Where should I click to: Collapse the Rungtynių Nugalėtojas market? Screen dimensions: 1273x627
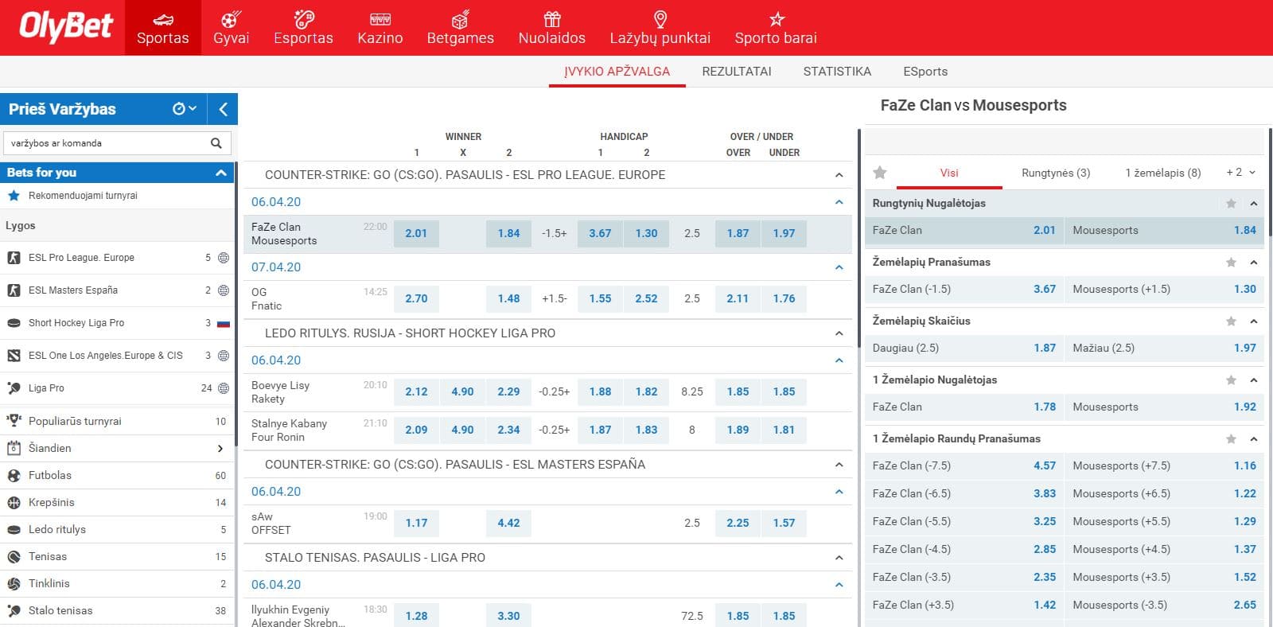tap(1254, 204)
